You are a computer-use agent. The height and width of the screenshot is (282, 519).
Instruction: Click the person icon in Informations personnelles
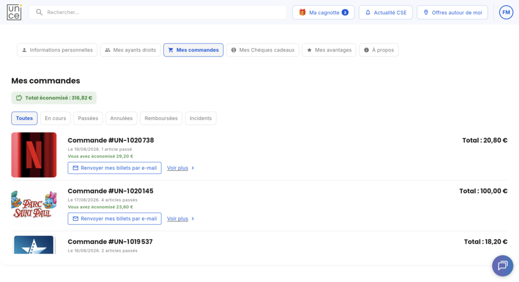tap(24, 50)
